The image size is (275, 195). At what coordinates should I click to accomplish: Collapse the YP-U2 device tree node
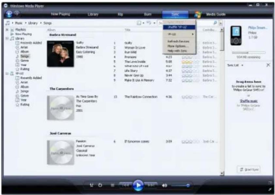7,73
